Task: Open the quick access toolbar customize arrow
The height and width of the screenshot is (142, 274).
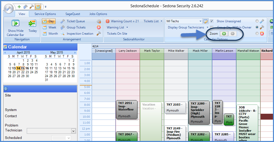Action: [x=46, y=7]
